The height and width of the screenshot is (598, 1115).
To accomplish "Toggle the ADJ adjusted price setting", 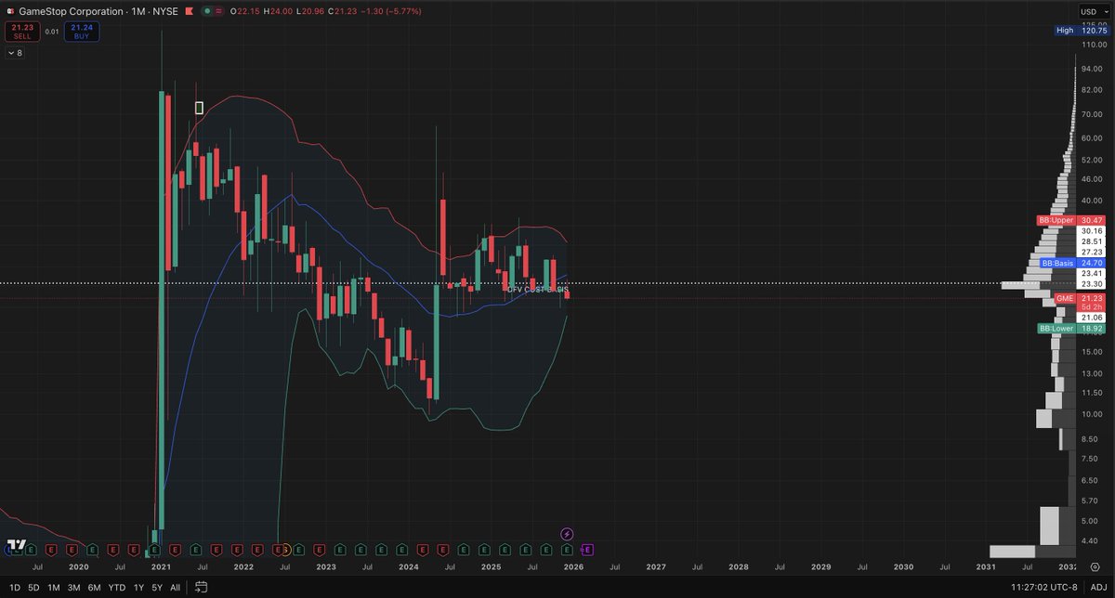I will [1100, 587].
